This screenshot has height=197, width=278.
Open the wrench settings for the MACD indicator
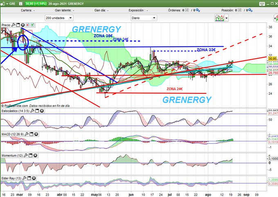tap(27, 134)
